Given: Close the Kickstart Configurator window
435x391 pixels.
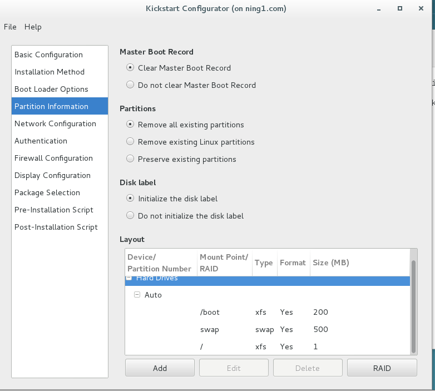Looking at the screenshot, I should click(421, 8).
